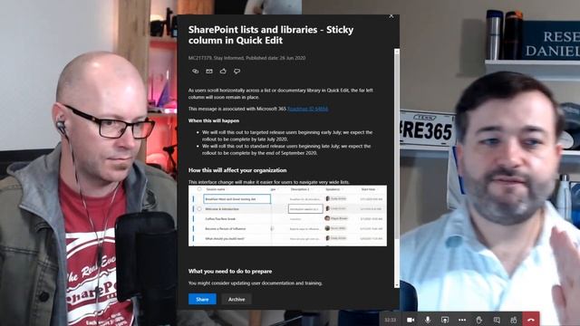Show the meeting conversation chat
The height and width of the screenshot is (326, 580).
point(497,320)
